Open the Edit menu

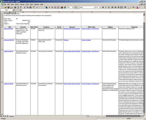click(x=8, y=4)
